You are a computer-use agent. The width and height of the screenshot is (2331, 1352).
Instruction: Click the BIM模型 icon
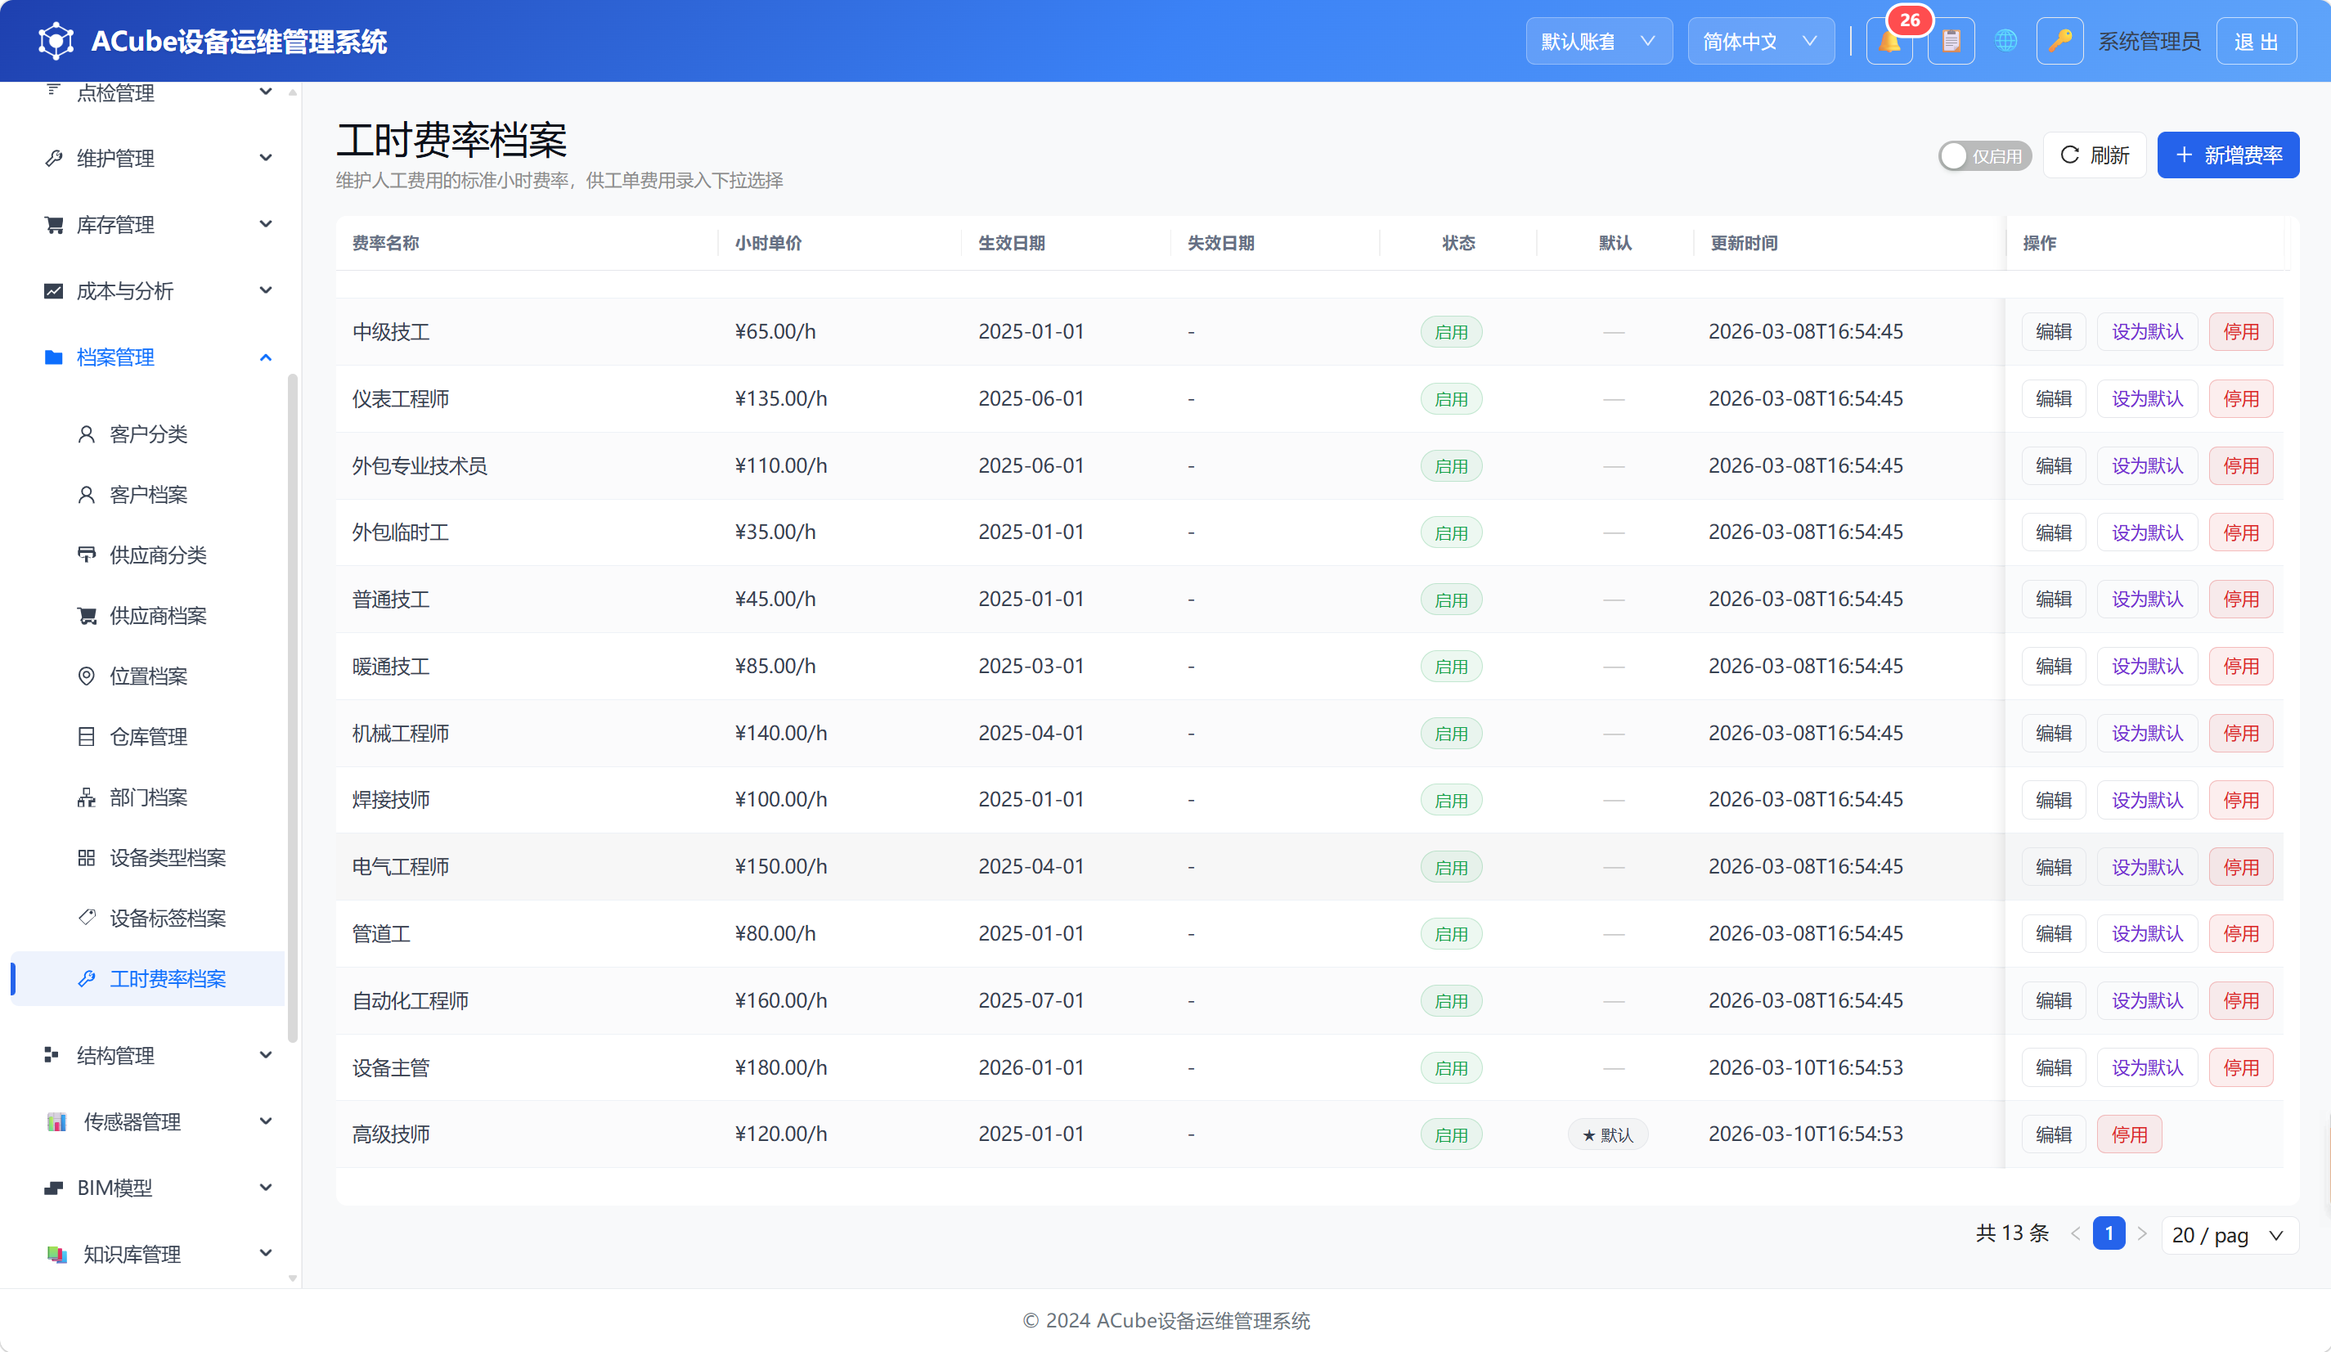pyautogui.click(x=54, y=1188)
